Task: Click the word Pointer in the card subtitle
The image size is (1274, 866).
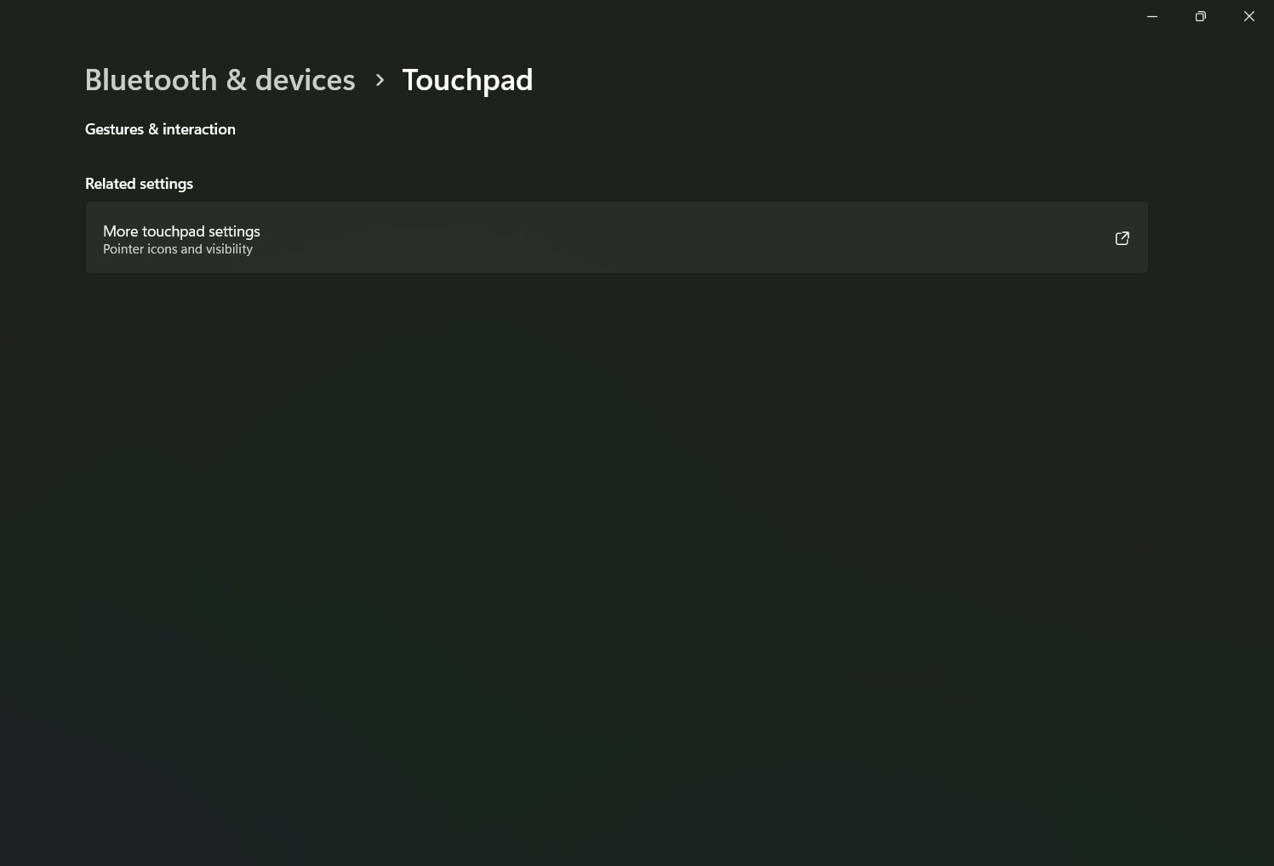Action: [123, 249]
